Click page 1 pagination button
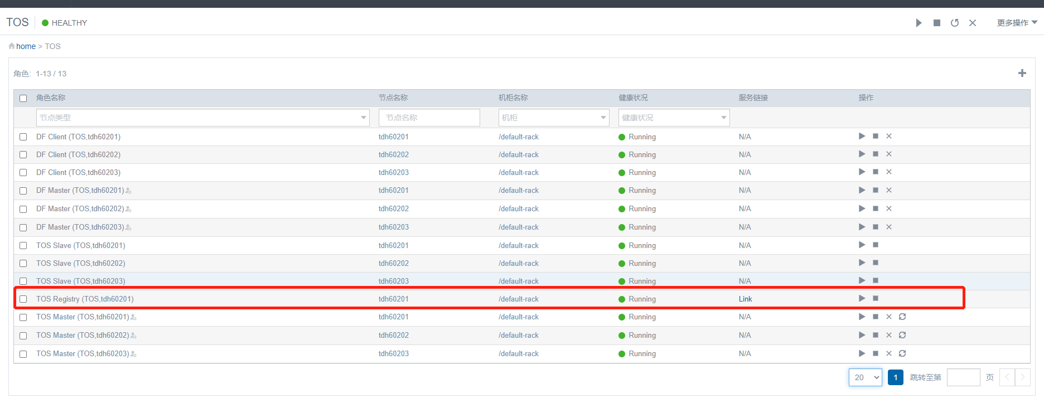This screenshot has height=408, width=1044. point(895,377)
